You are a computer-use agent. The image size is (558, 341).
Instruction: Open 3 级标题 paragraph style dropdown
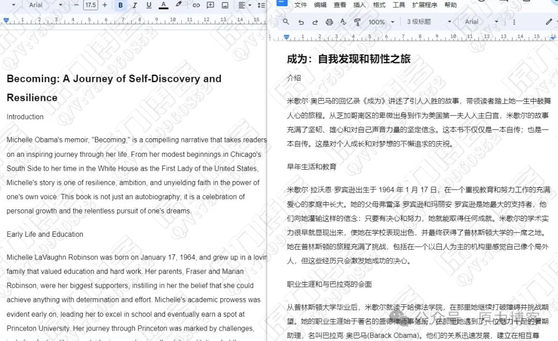point(429,22)
